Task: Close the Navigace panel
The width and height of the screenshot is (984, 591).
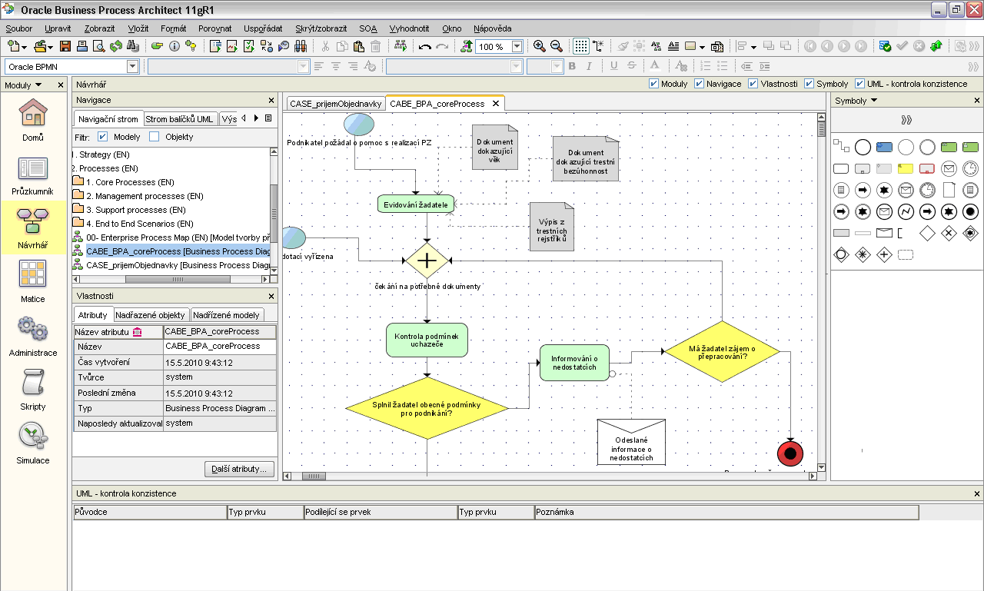Action: [271, 100]
